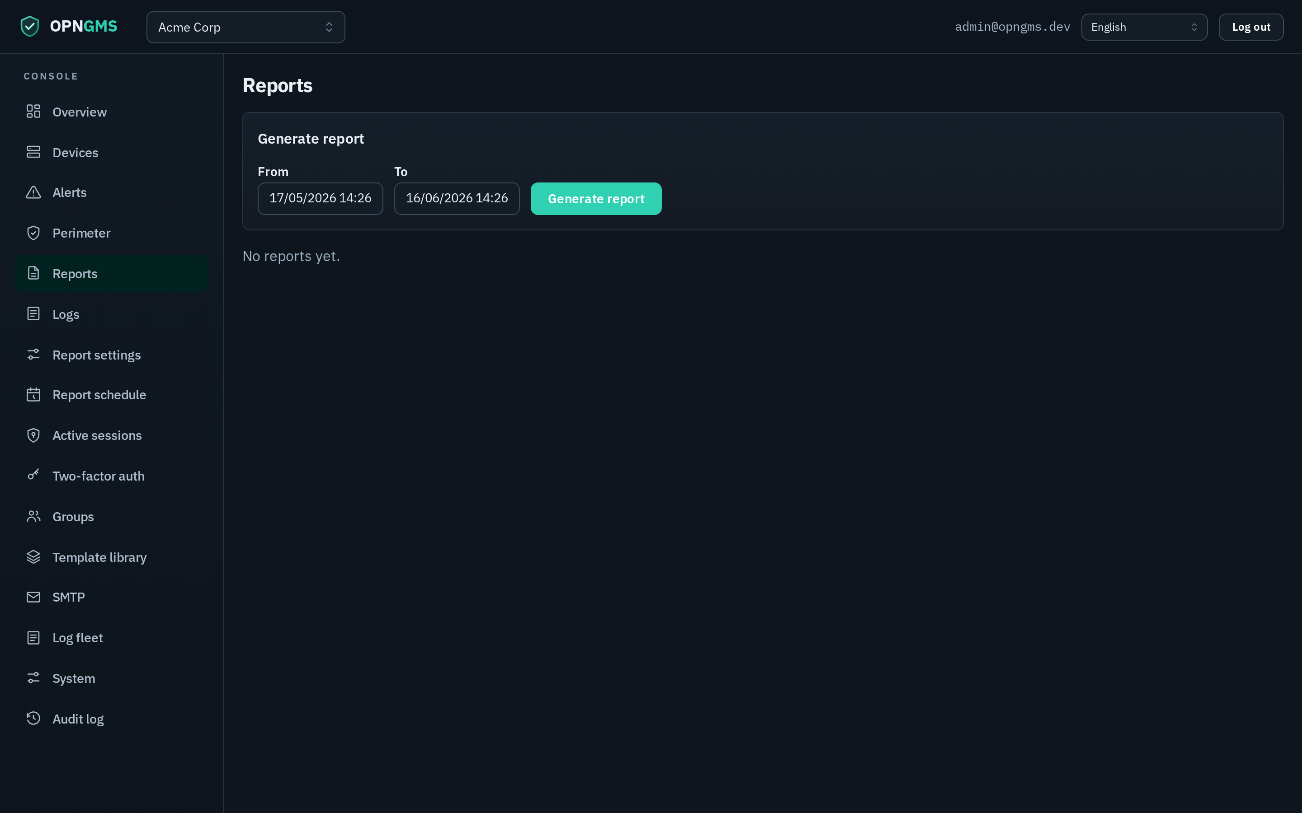Navigate to Log fleet
The width and height of the screenshot is (1302, 813).
tap(112, 638)
